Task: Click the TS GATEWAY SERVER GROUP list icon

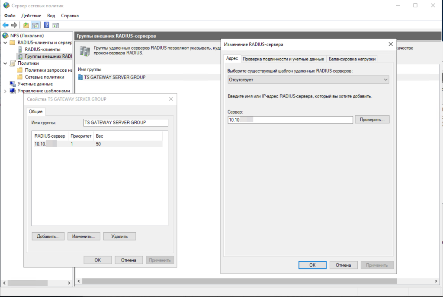Action: 80,77
